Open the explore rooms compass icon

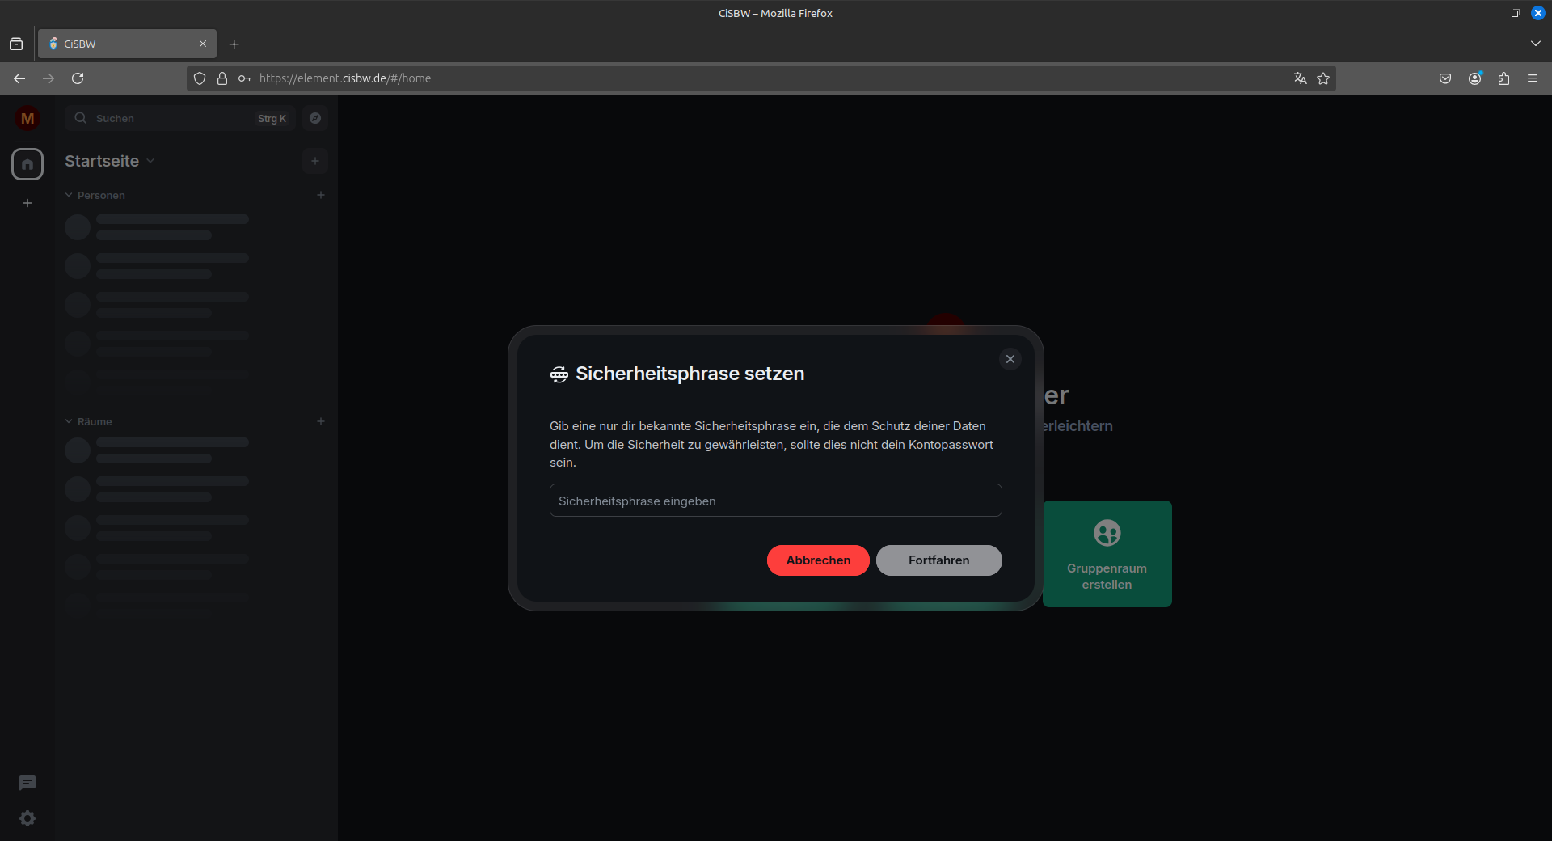(315, 119)
